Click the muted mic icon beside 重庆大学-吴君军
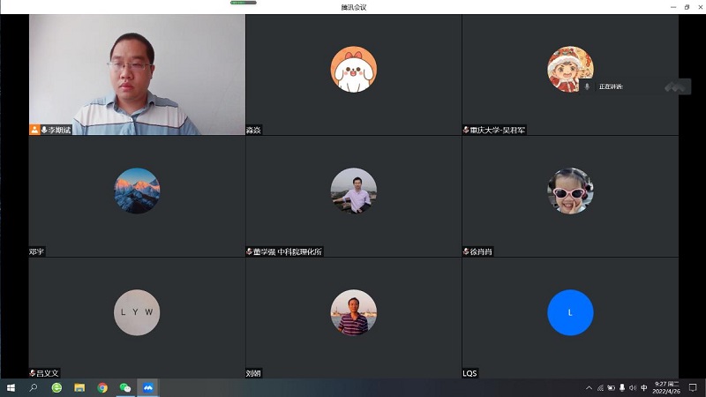 (466, 130)
